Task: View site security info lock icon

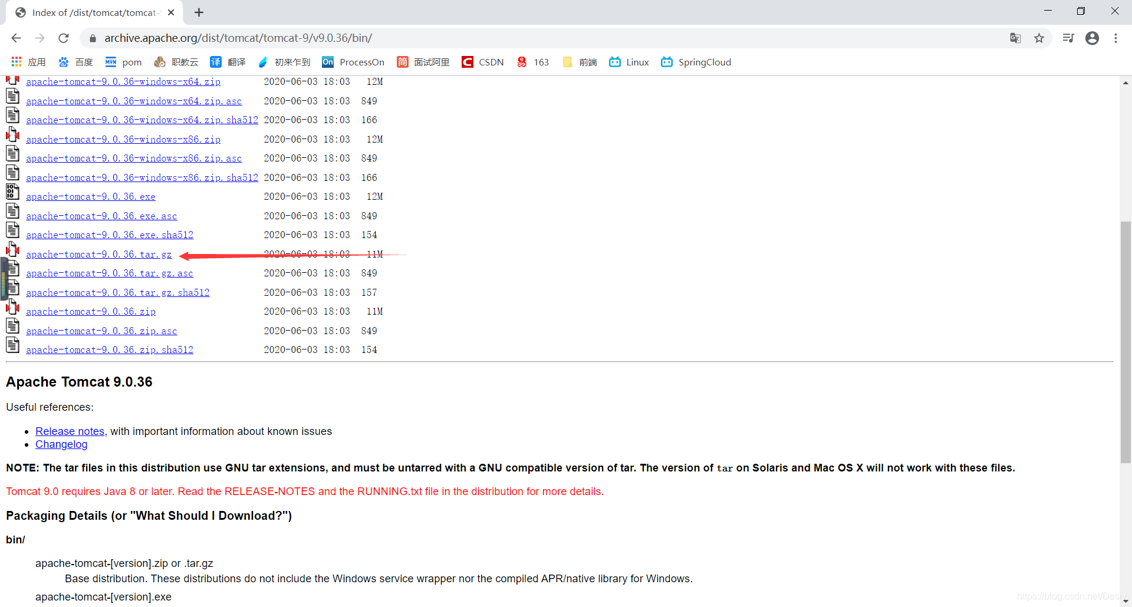Action: coord(93,38)
